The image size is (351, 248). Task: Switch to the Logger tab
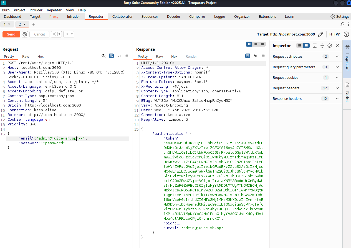pos(220,16)
